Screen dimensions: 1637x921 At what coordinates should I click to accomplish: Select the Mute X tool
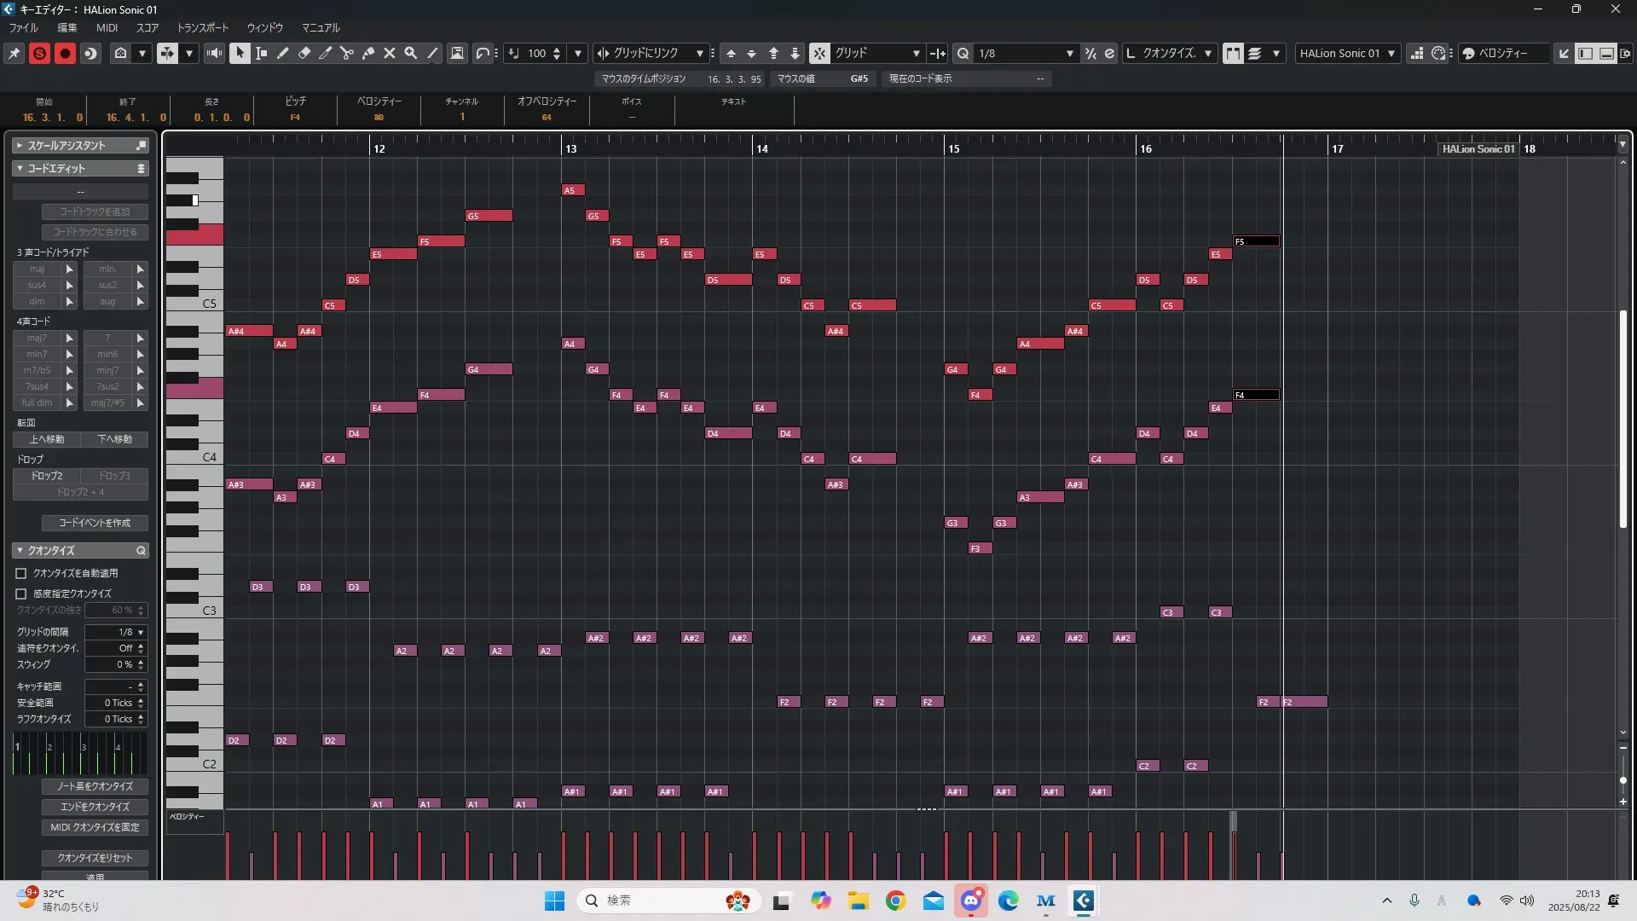[390, 53]
